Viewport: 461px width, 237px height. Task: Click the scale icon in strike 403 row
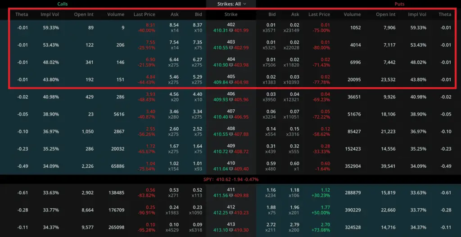pyautogui.click(x=231, y=48)
